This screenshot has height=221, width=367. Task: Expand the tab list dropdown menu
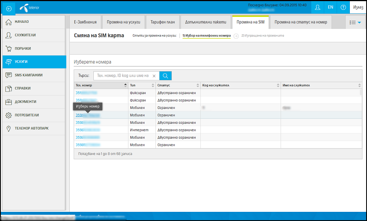[355, 22]
